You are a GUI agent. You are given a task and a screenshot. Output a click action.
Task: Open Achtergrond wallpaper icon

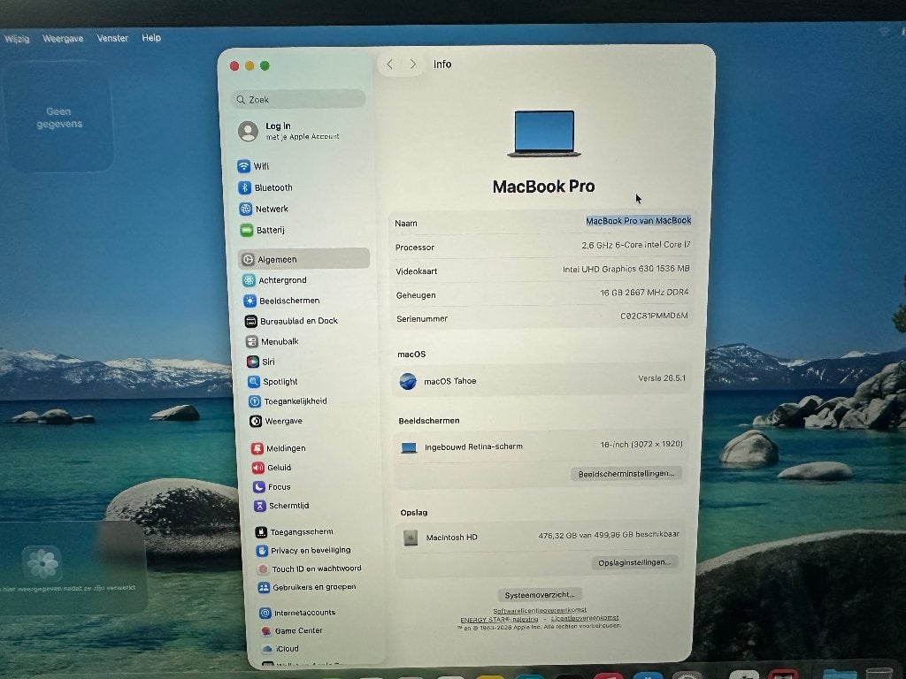(249, 280)
